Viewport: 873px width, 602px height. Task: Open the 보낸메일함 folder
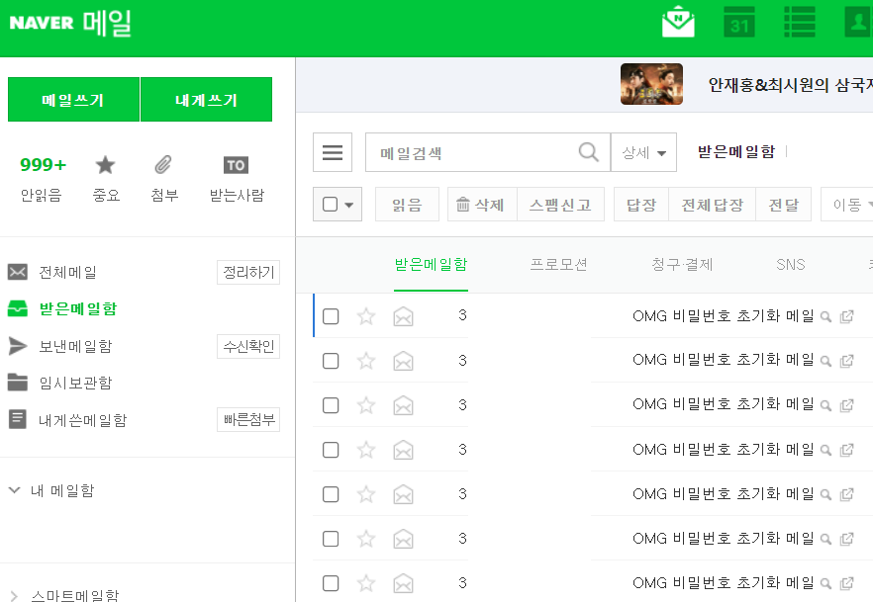tap(75, 346)
